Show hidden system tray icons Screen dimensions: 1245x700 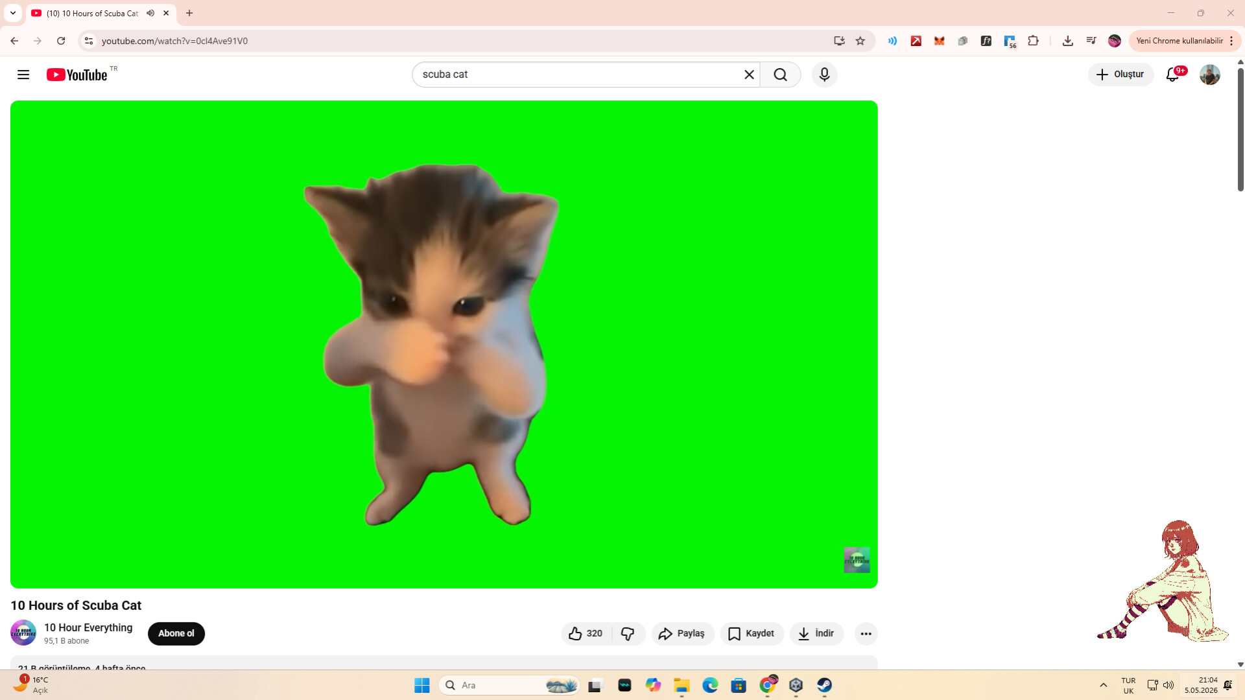pyautogui.click(x=1103, y=685)
